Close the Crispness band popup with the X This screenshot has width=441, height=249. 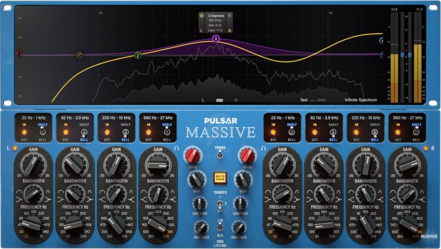(x=230, y=16)
